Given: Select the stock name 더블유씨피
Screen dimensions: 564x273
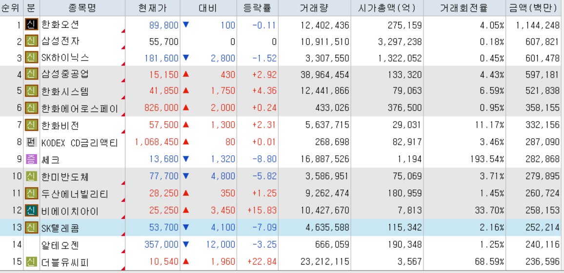Looking at the screenshot, I should (65, 262).
